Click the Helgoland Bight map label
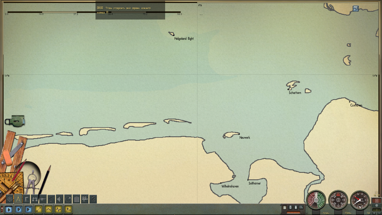 (x=184, y=39)
